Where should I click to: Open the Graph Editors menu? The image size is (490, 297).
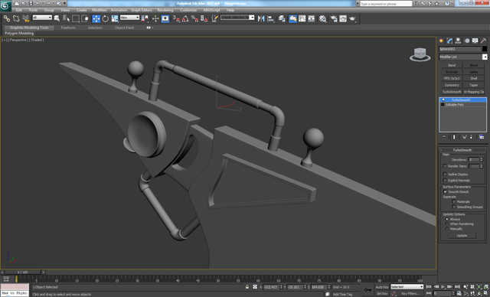141,10
